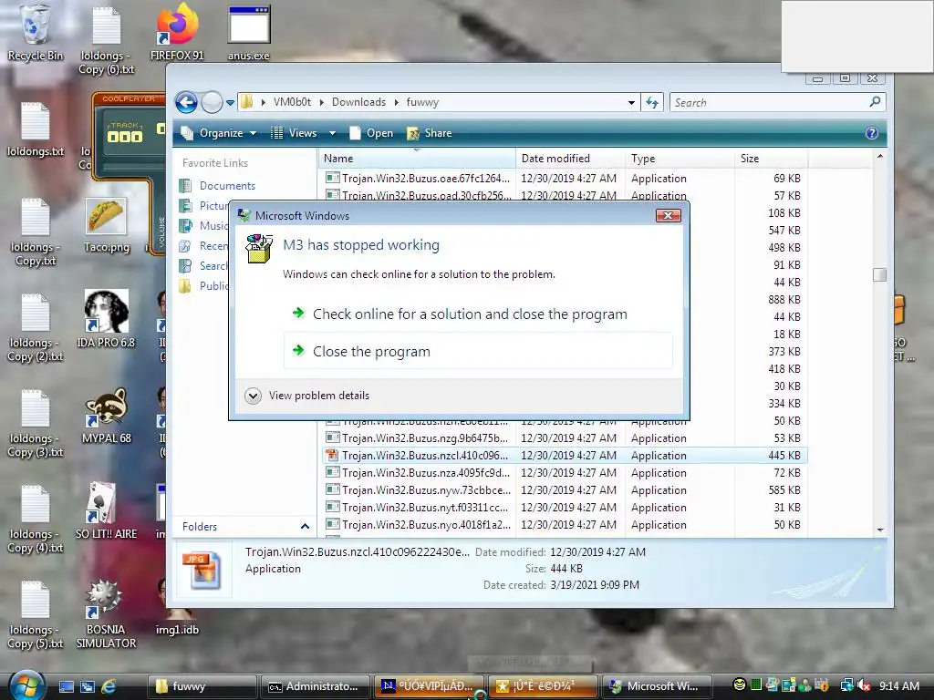Sort files by Type column header
Image resolution: width=934 pixels, height=700 pixels.
pos(680,159)
